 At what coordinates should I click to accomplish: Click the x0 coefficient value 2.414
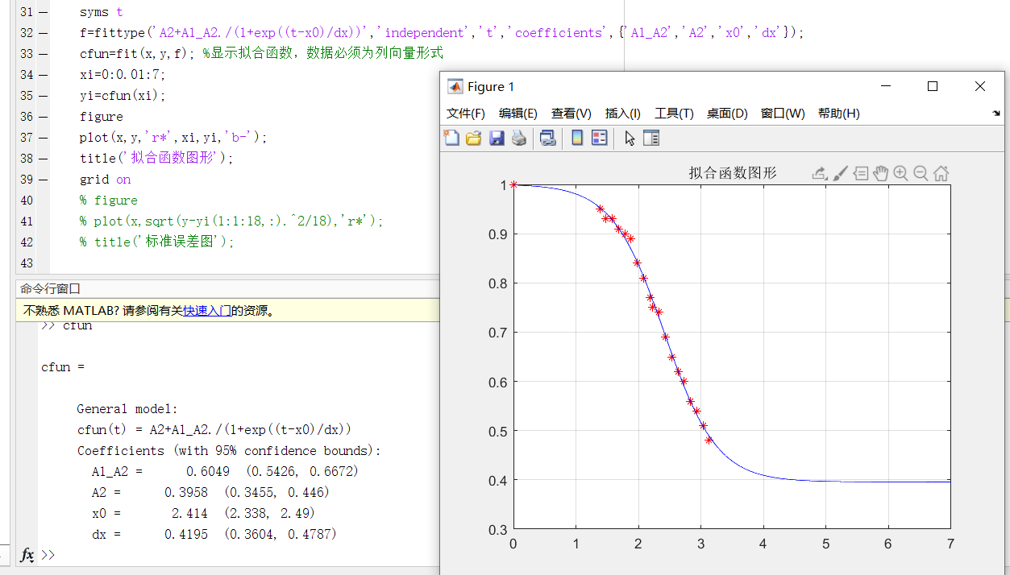[189, 513]
